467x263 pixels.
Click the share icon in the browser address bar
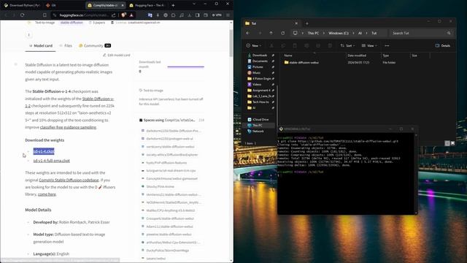pos(114,15)
